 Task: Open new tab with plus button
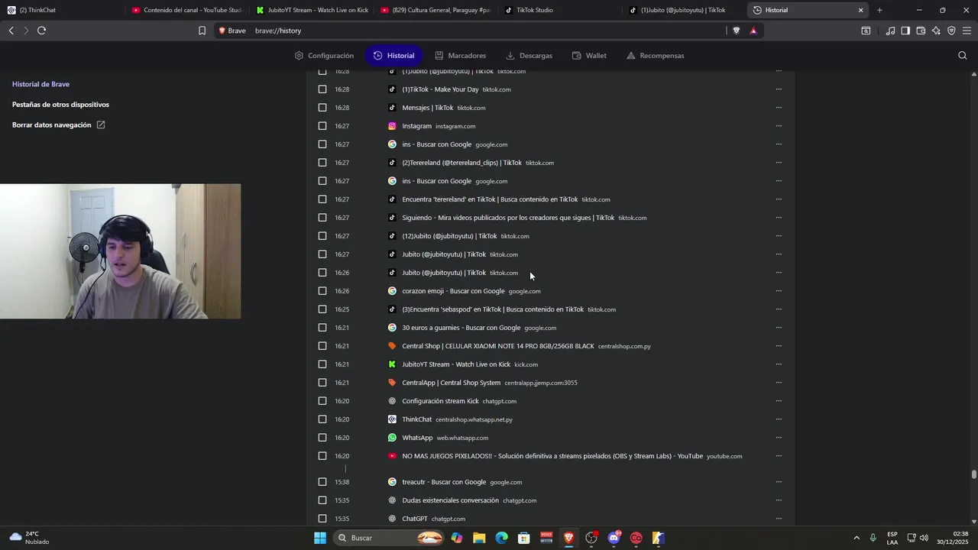click(x=879, y=10)
